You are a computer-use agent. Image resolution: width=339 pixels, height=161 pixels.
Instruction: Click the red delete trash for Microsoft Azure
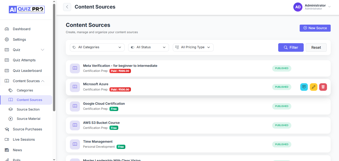coord(323,87)
